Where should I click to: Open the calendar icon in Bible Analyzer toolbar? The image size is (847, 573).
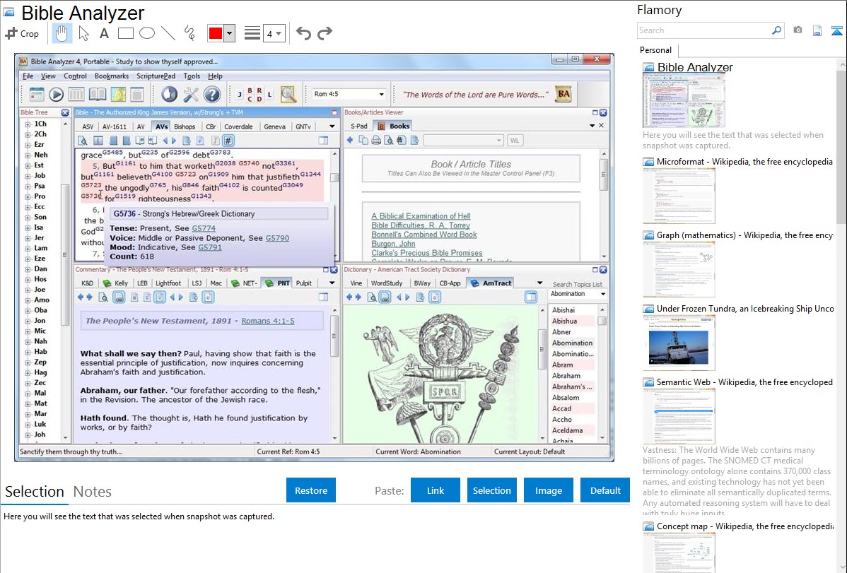tap(36, 95)
